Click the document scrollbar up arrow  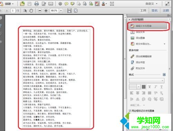125,17
